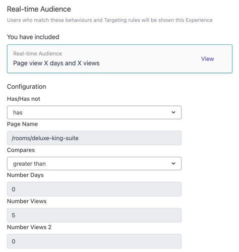Focus the Page Name field with /rooms/deluxe-king-suite

[x=94, y=138]
